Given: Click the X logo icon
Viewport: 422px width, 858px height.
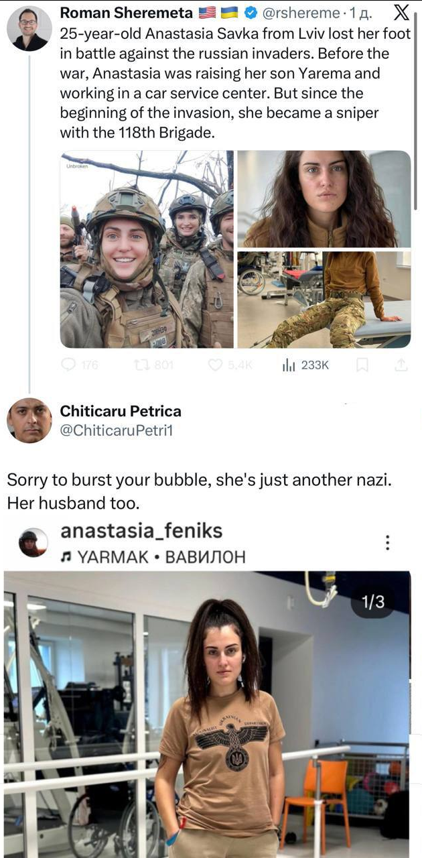Looking at the screenshot, I should click(400, 12).
